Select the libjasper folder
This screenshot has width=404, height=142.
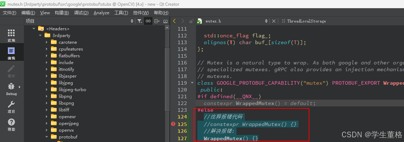point(67,76)
